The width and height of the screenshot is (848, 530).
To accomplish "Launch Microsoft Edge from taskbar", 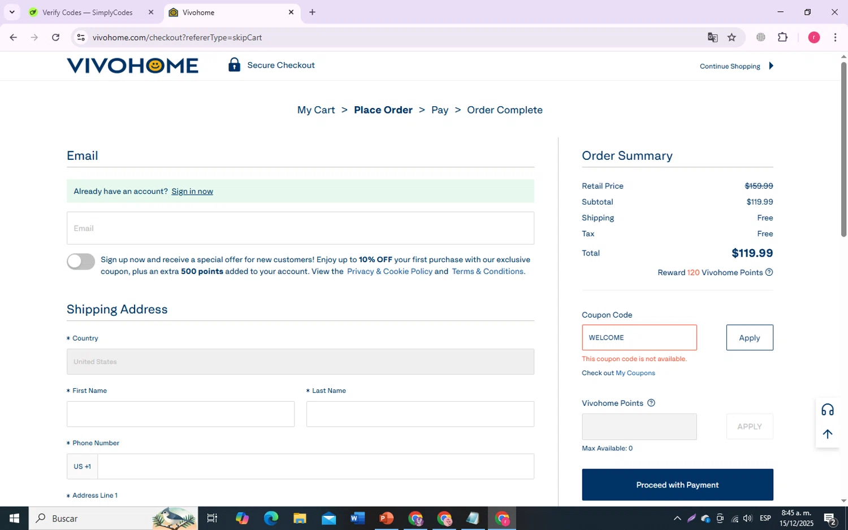I will (x=271, y=518).
